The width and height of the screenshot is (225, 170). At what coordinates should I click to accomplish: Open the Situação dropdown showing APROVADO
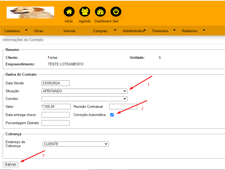(84, 91)
